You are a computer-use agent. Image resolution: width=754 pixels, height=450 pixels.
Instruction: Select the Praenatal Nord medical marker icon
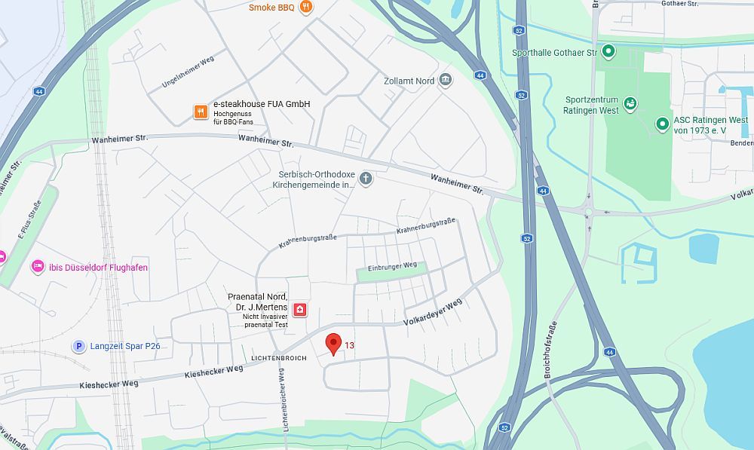(300, 309)
